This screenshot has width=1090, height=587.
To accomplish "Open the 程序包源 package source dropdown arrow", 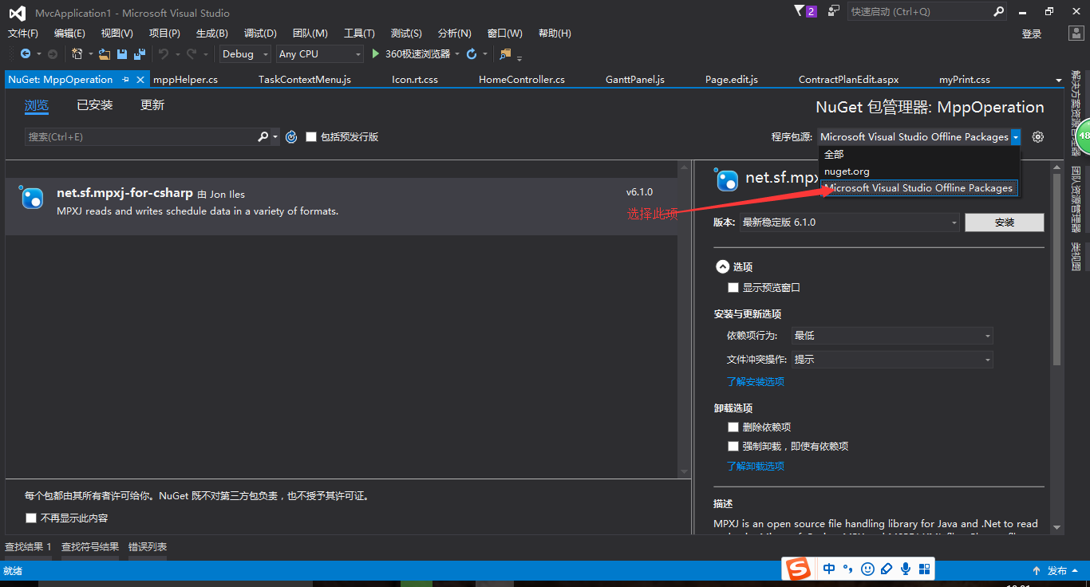I will pyautogui.click(x=1016, y=136).
